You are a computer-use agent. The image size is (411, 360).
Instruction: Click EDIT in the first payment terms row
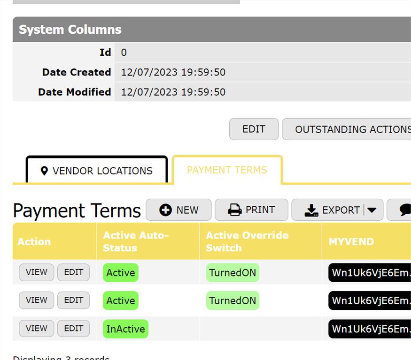point(74,272)
